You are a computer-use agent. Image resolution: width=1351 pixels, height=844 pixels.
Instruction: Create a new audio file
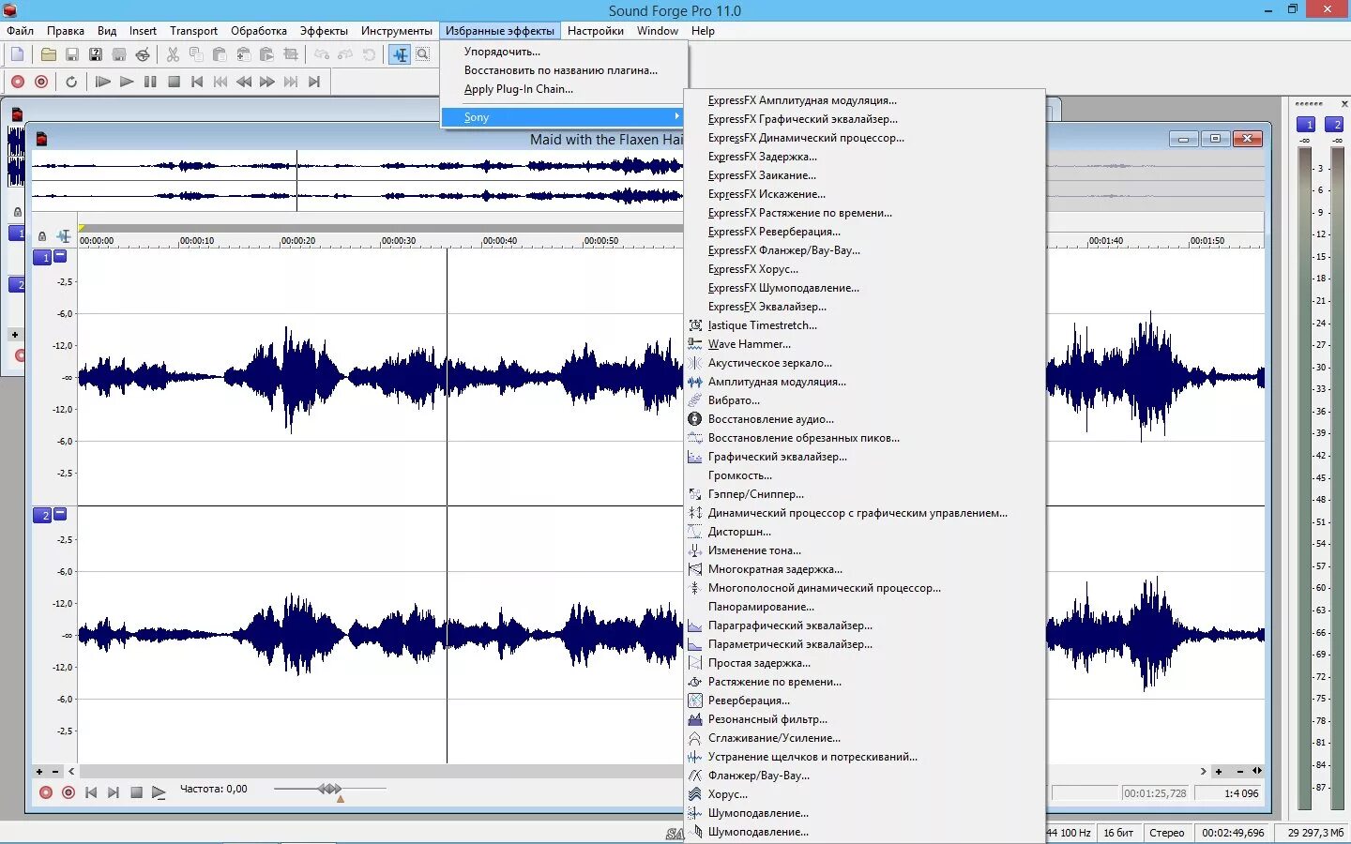point(17,53)
